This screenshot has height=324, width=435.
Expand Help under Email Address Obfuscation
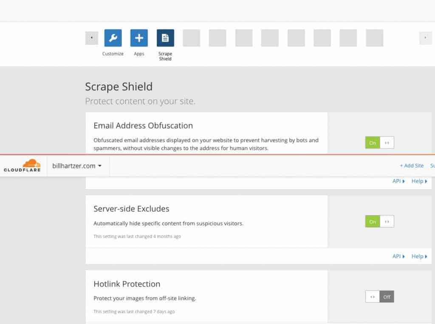(419, 181)
